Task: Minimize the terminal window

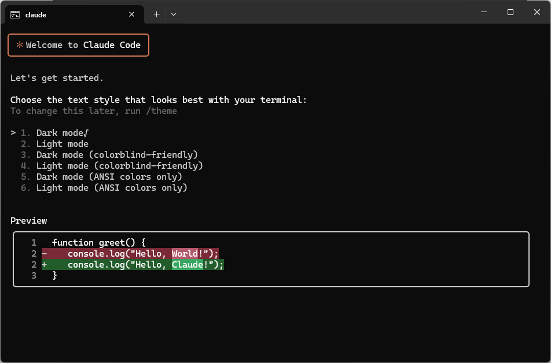Action: [x=484, y=12]
